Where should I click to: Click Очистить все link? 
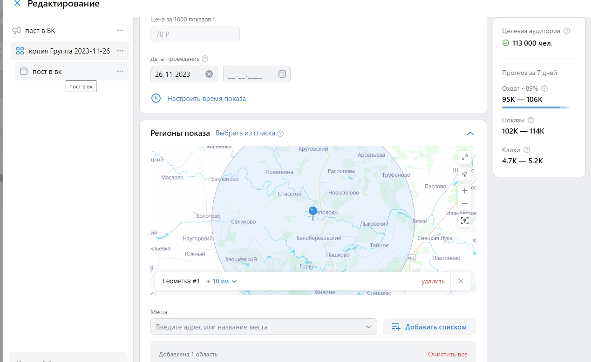448,354
